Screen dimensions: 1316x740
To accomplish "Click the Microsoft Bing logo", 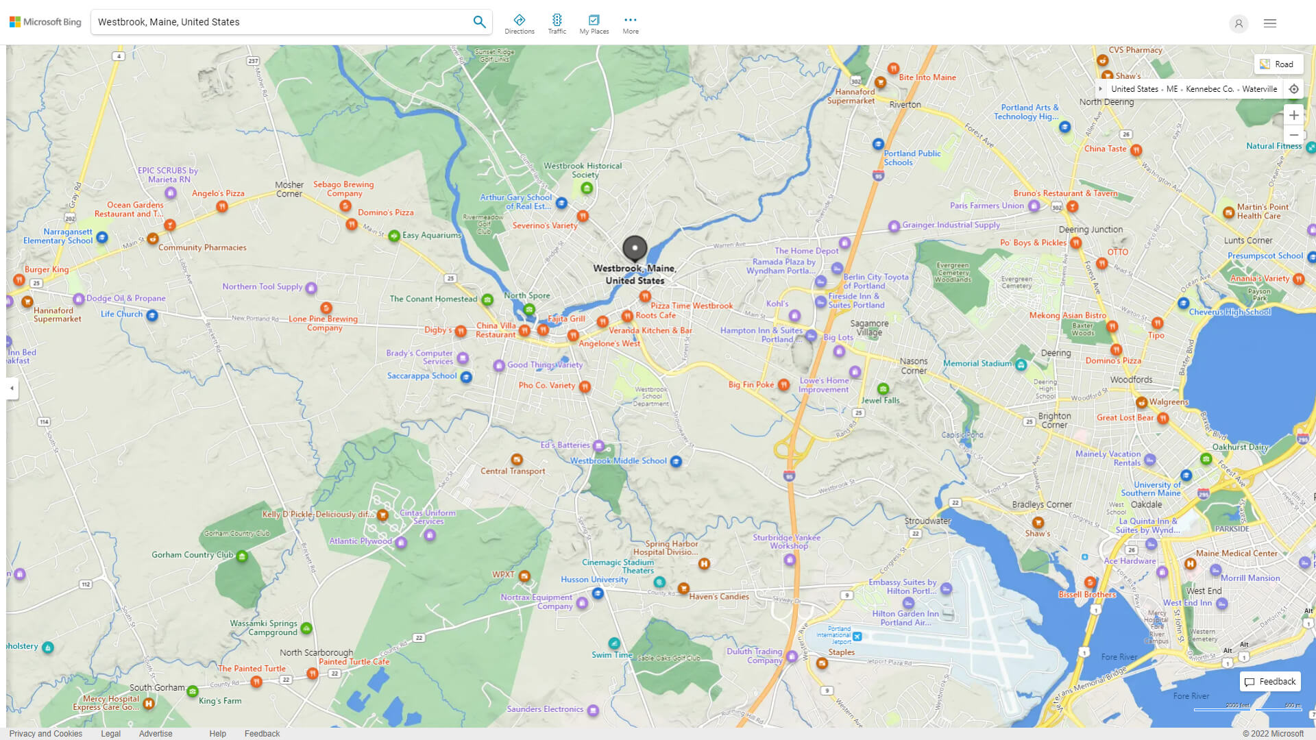I will tap(45, 21).
